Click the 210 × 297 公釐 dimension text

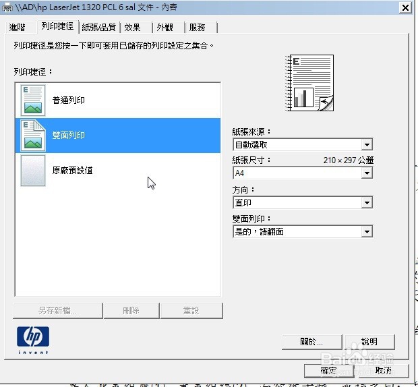(349, 160)
